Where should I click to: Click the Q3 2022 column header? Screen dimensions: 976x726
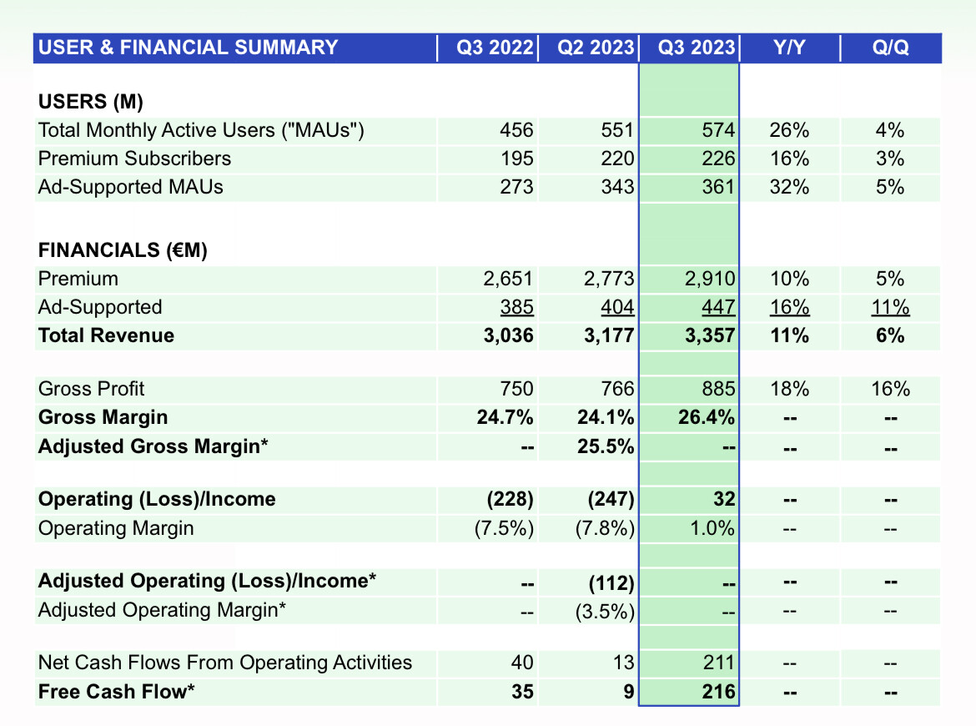tap(494, 48)
